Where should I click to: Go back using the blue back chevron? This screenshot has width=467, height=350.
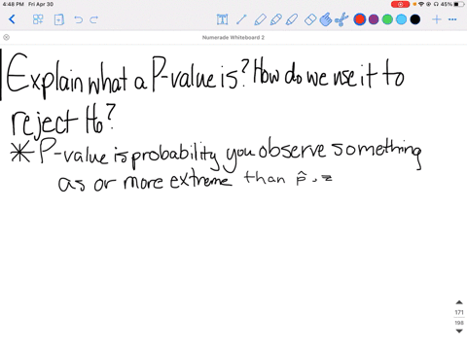point(12,19)
